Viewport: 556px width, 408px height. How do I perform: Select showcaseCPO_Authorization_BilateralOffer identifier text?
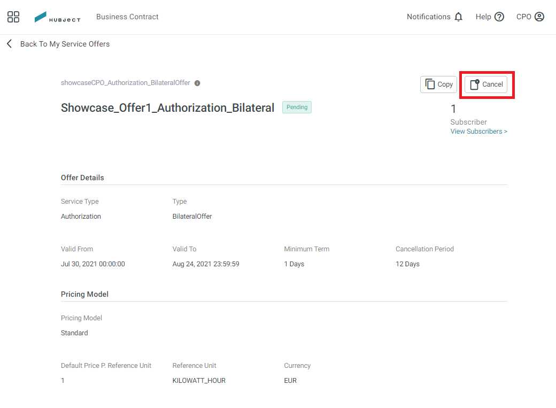126,83
